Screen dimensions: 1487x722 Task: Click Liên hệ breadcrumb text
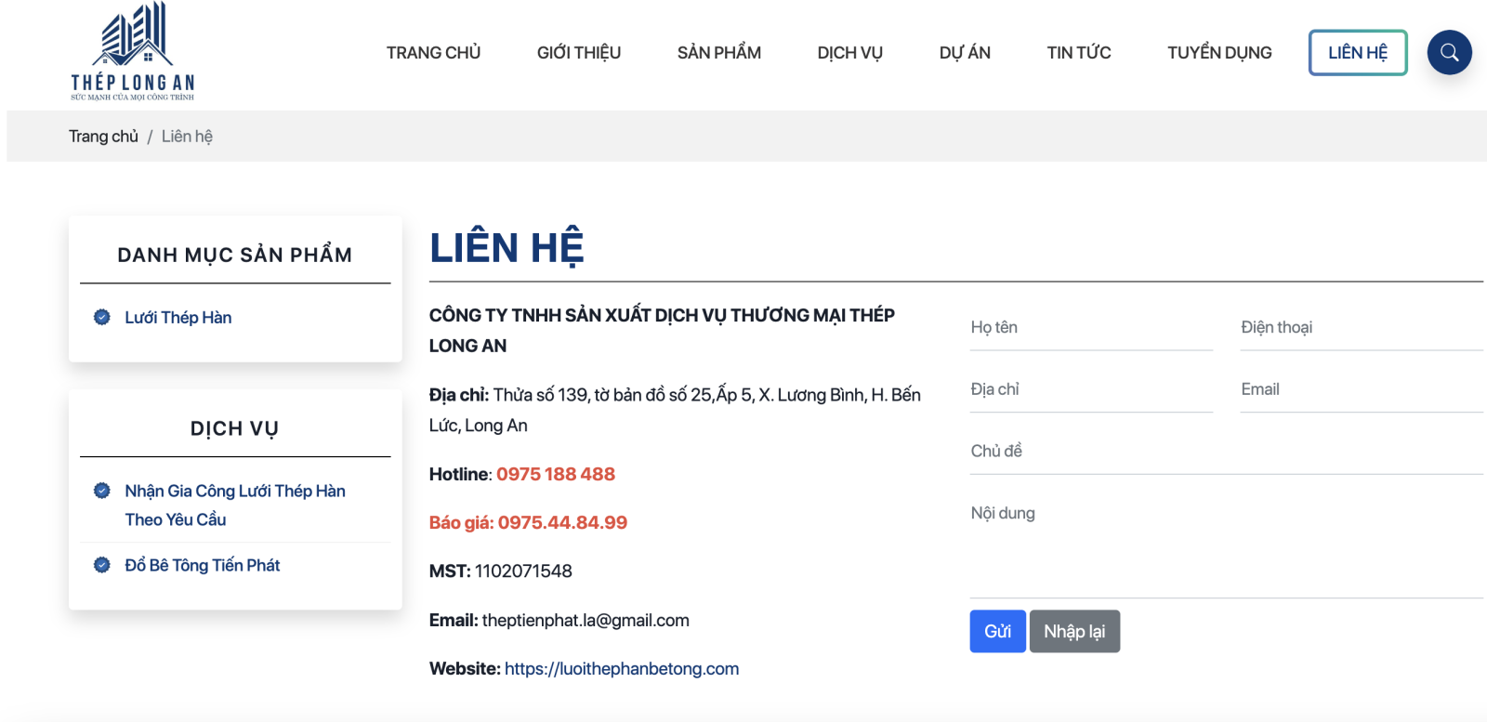tap(187, 137)
